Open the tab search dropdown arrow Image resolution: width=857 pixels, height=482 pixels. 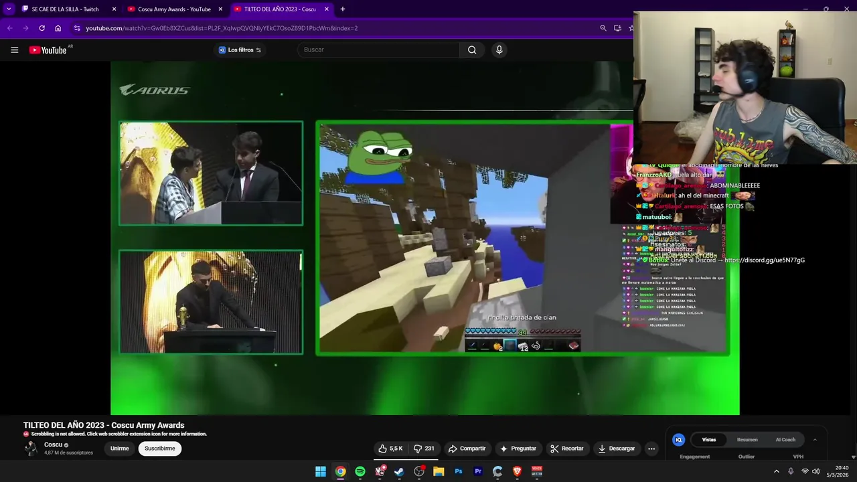(9, 9)
